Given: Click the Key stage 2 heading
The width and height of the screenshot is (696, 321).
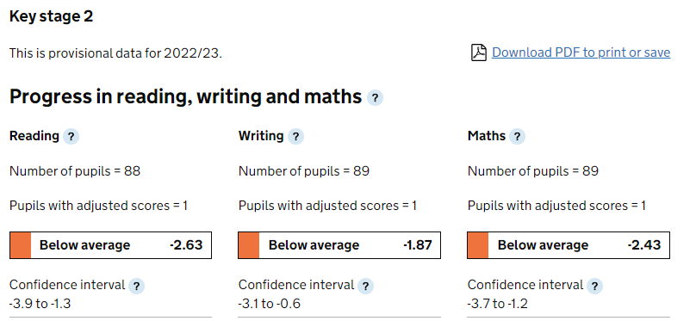Looking at the screenshot, I should coord(52,16).
